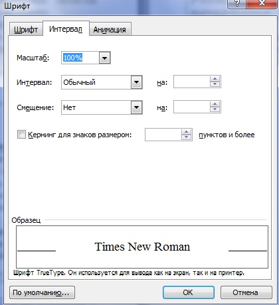Click the Масштаб 100% input field
This screenshot has height=305, width=279.
point(80,58)
